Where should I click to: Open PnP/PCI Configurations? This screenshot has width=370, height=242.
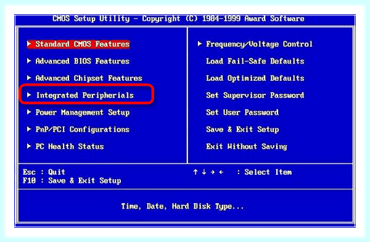point(83,129)
